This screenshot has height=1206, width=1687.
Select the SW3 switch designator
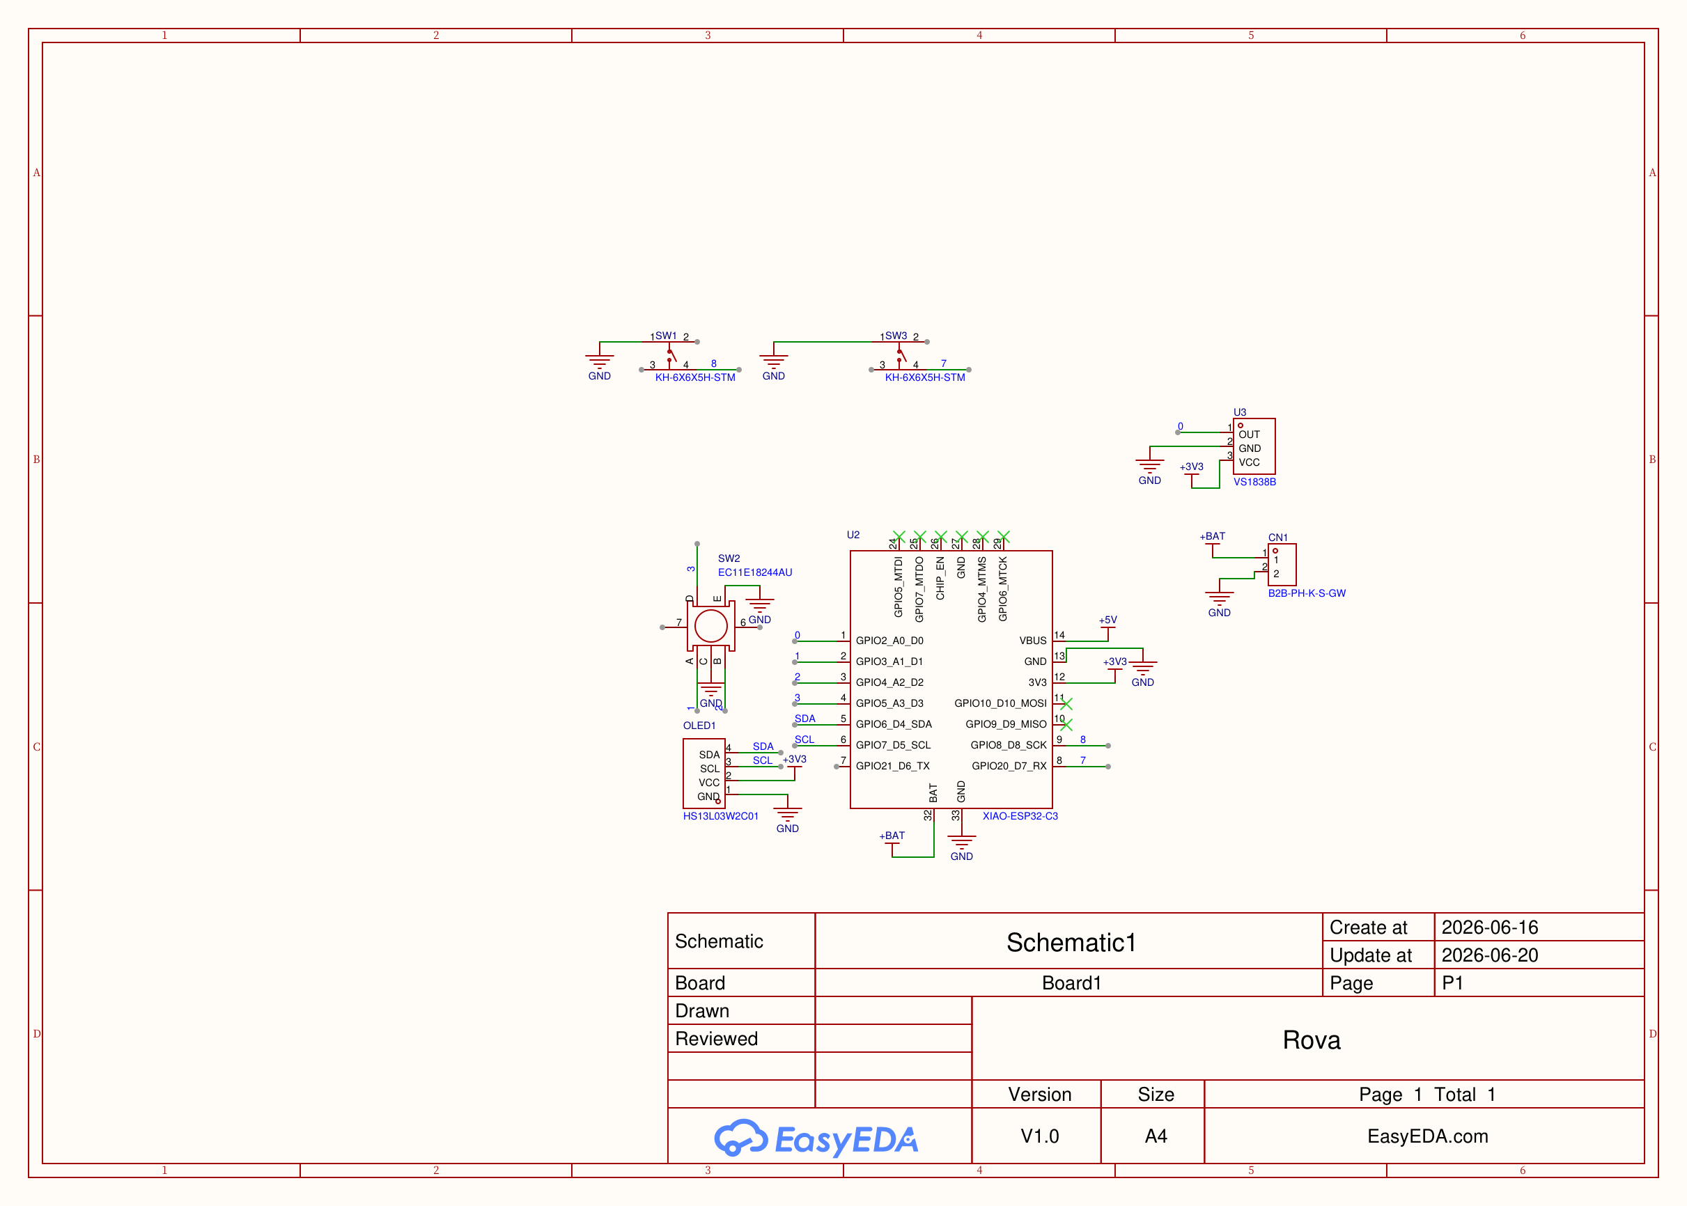coord(895,336)
